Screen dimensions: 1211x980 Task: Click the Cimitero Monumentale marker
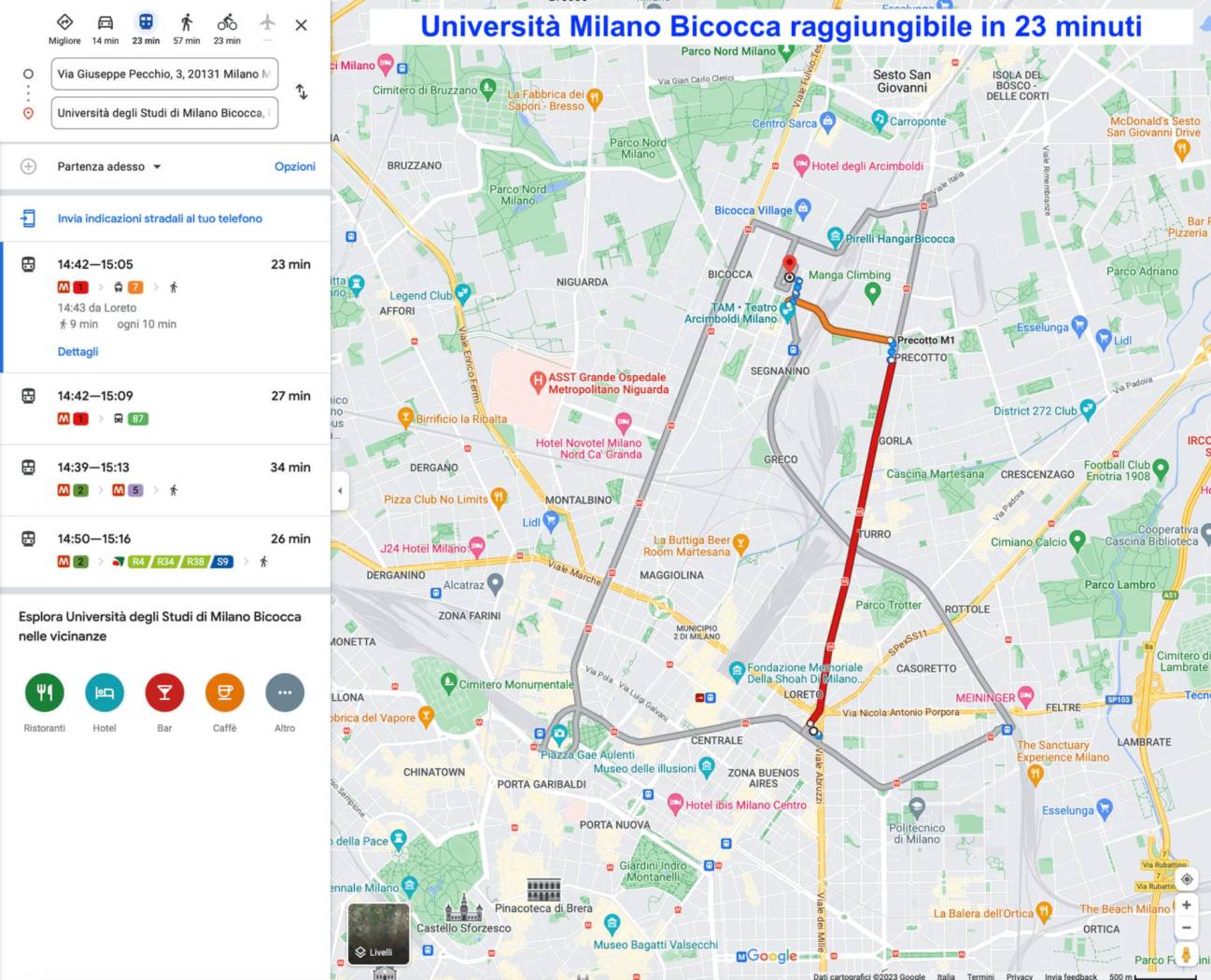pos(447,682)
